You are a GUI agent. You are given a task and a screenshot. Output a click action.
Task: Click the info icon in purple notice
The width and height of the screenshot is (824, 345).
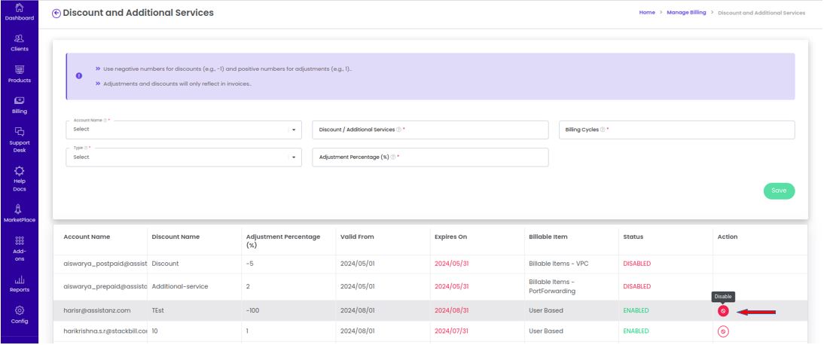(79, 76)
